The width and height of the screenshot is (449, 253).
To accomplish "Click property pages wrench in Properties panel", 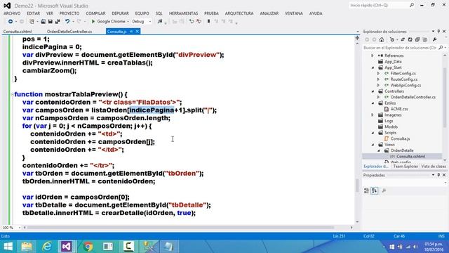I will pos(384,190).
